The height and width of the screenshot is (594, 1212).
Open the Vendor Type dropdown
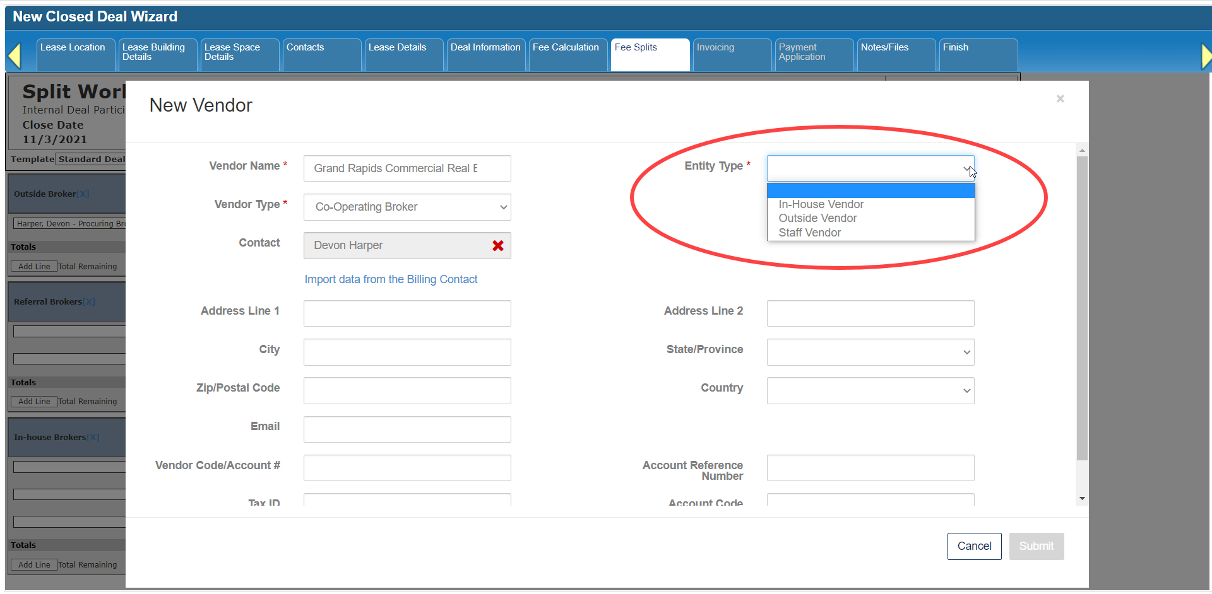coord(407,207)
